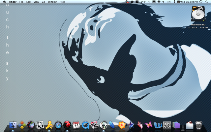Click the circular Time Machine icon in menu bar
This screenshot has height=132, width=211.
201,2
